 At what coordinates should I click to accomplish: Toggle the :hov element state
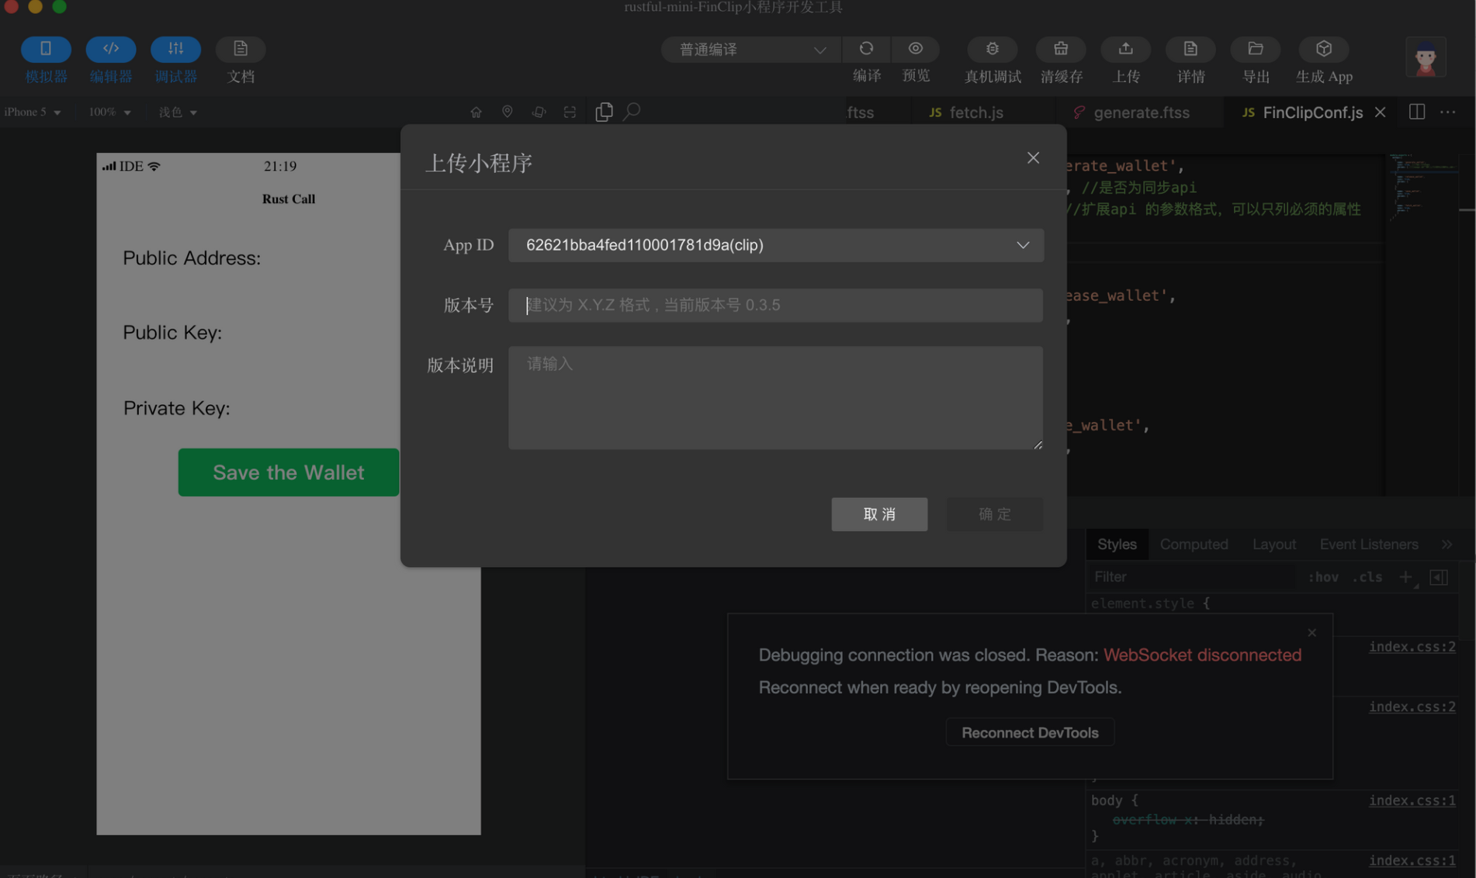click(x=1323, y=577)
